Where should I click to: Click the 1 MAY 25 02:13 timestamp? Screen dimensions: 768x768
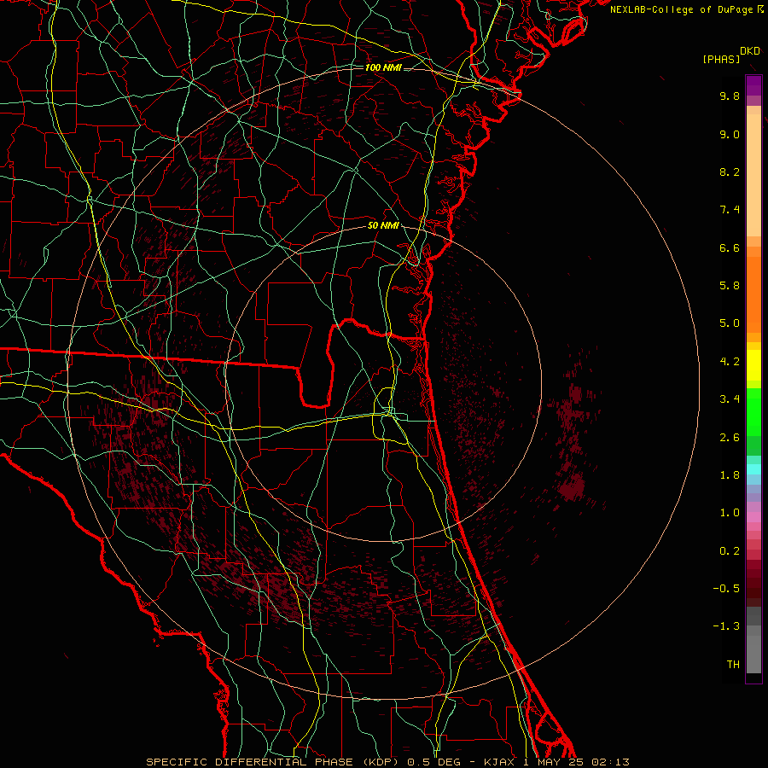[x=575, y=762]
